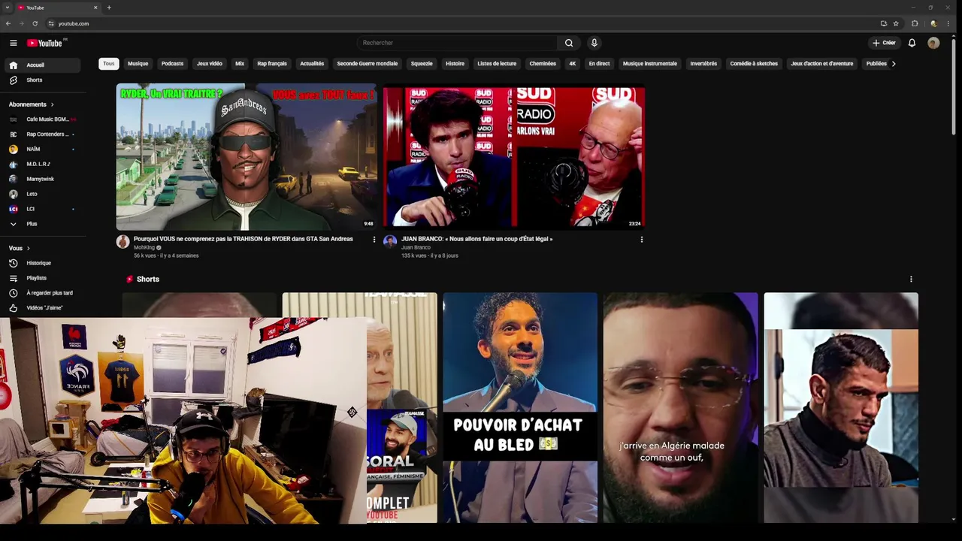Select the Jeux vidéo filter chip
The width and height of the screenshot is (962, 541).
click(x=210, y=64)
